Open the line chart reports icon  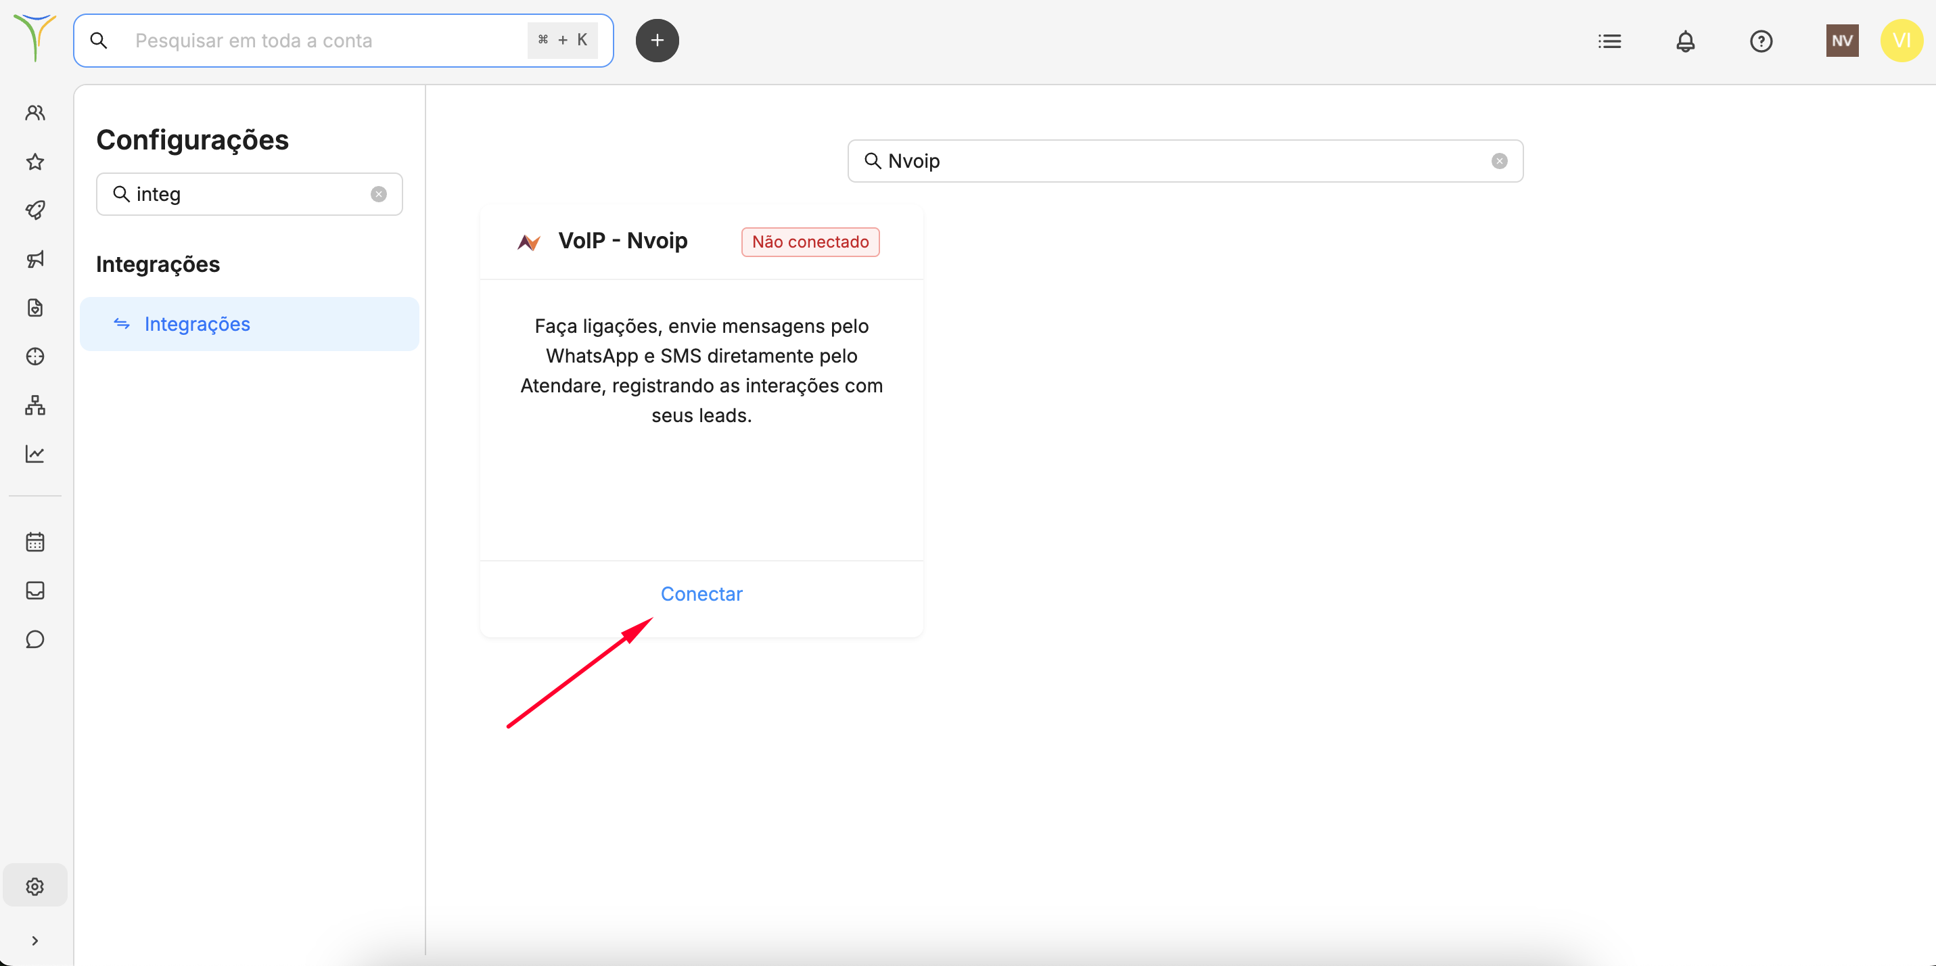[x=34, y=454]
